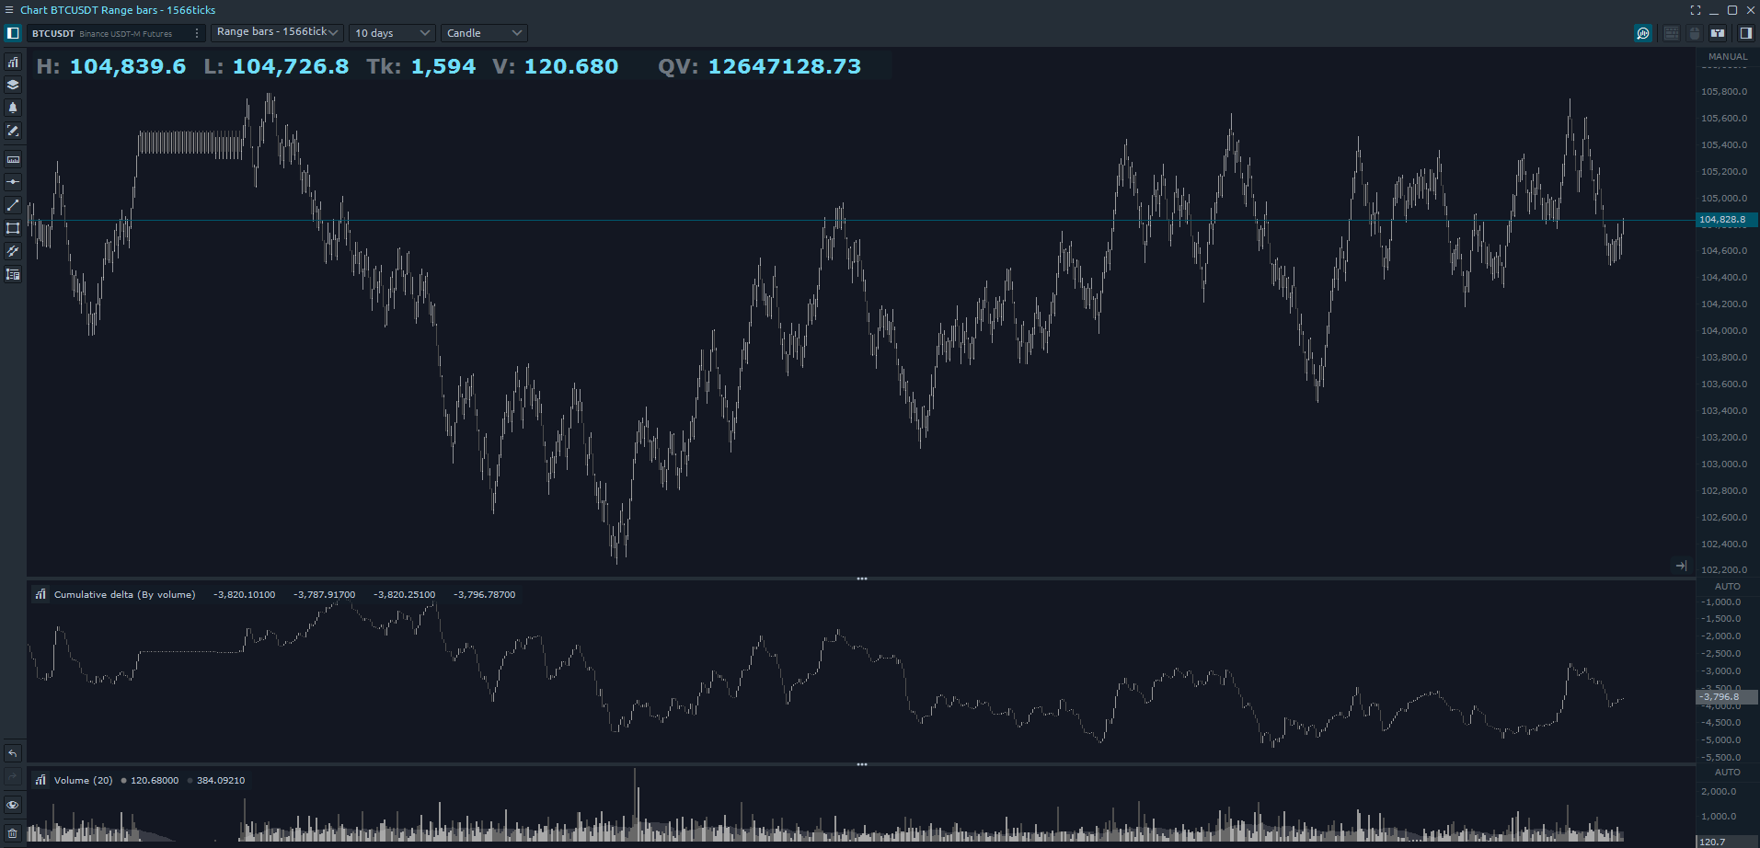
Task: Expand the 10 days history dropdown
Action: (x=392, y=33)
